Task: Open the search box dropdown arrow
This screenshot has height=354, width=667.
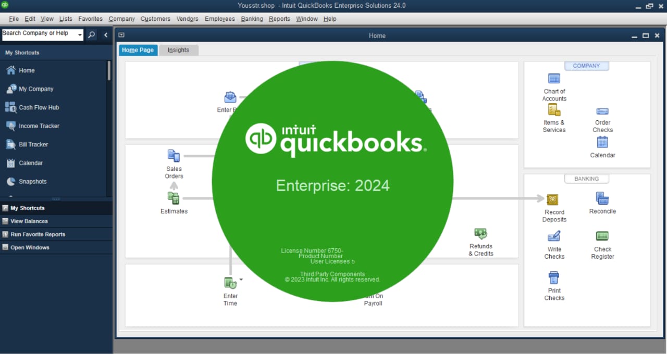Action: click(x=80, y=35)
